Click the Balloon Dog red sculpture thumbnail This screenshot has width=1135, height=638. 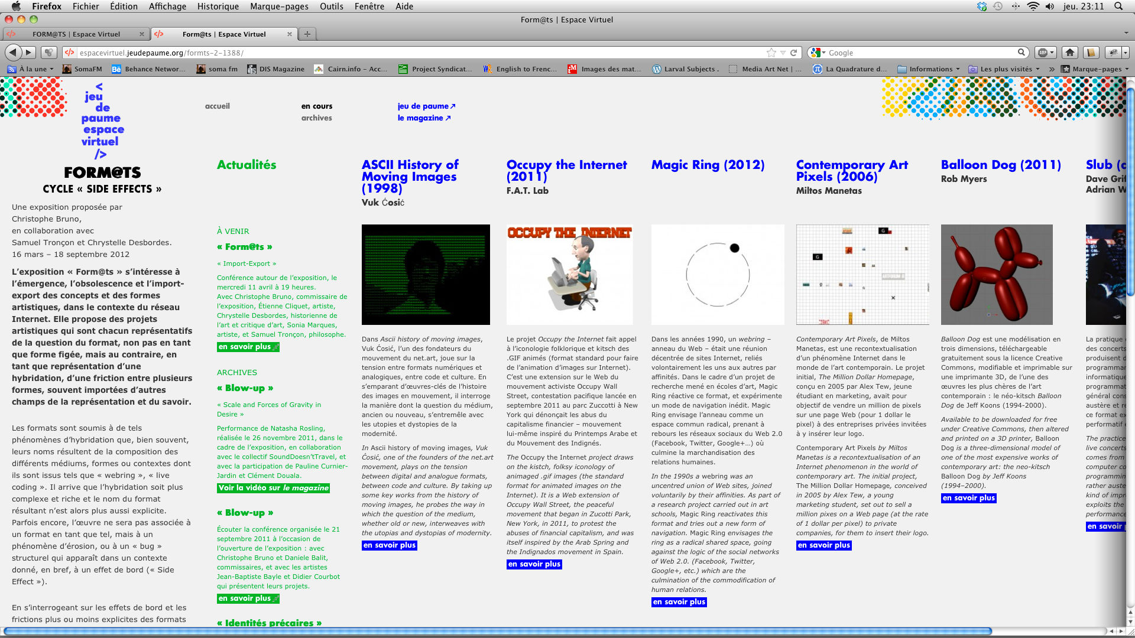pyautogui.click(x=997, y=275)
